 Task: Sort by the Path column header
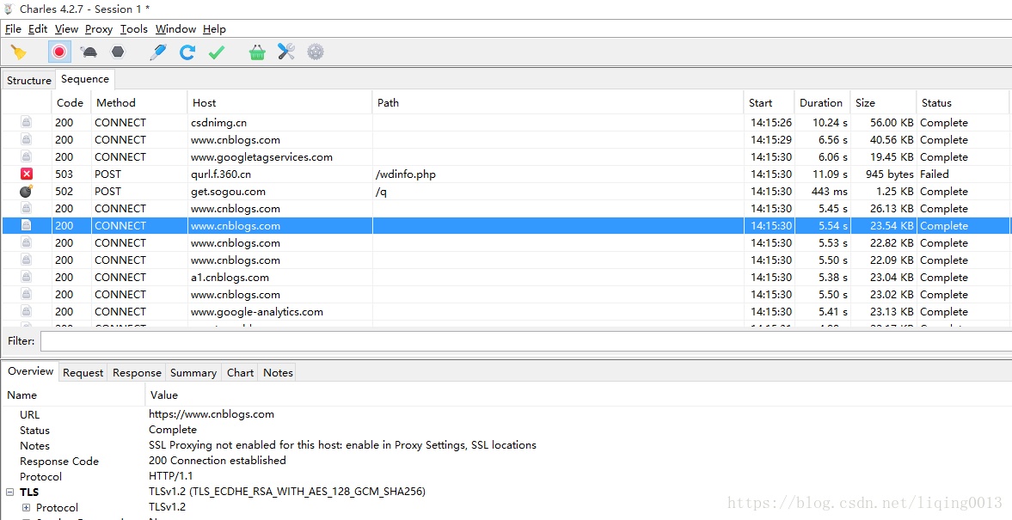click(558, 102)
